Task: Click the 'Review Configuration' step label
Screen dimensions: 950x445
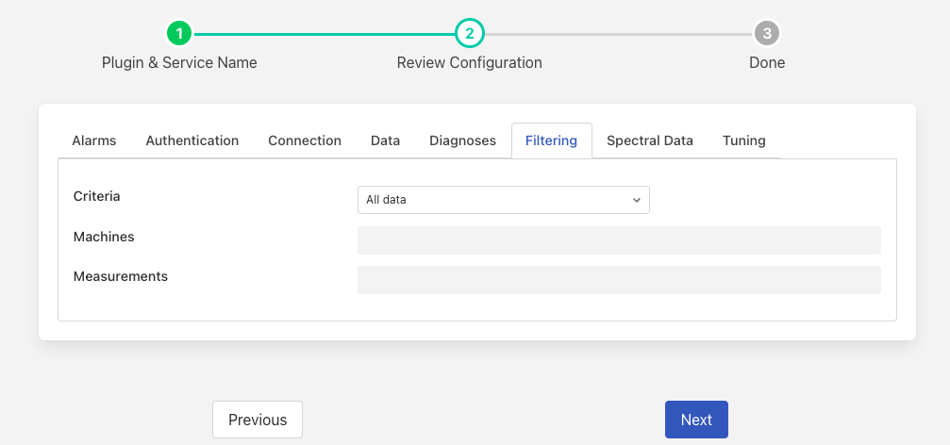Action: pos(469,63)
